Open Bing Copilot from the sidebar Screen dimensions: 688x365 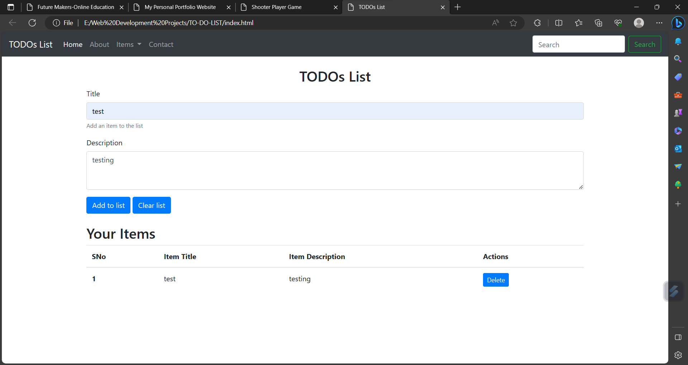678,23
